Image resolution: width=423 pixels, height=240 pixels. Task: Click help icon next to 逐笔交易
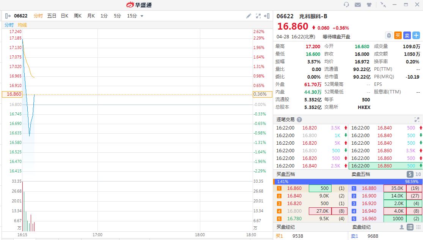[x=299, y=119]
